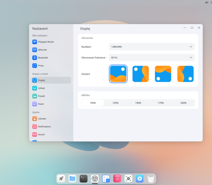Screen dimensions: 212x185
Task: Open the Obnovovací frekvence 60 Hz dropdown
Action: 152,57
